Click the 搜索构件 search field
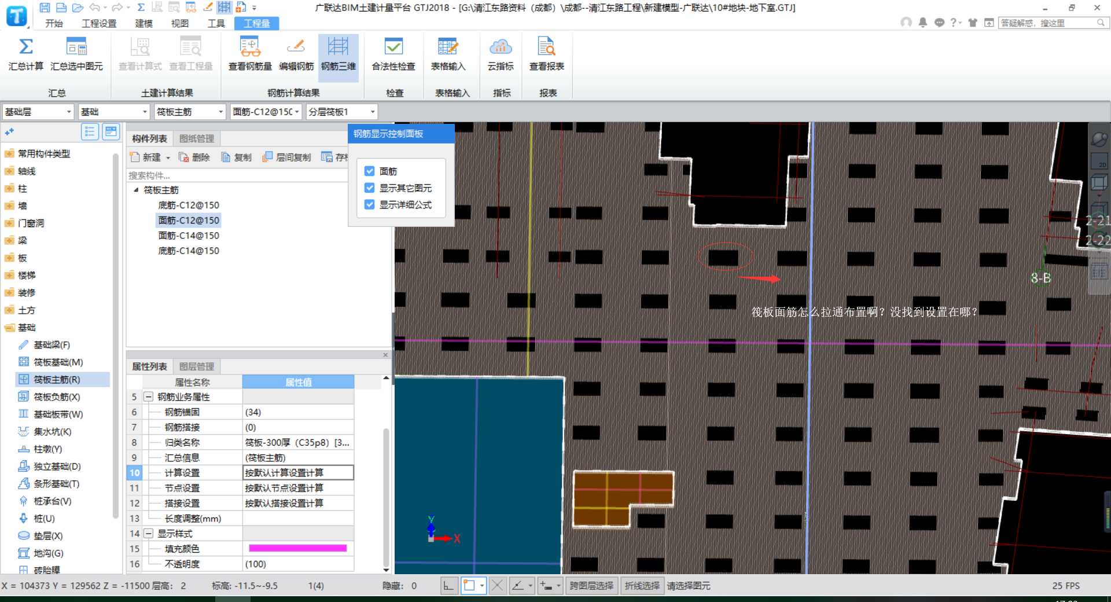Image resolution: width=1111 pixels, height=602 pixels. tap(237, 175)
